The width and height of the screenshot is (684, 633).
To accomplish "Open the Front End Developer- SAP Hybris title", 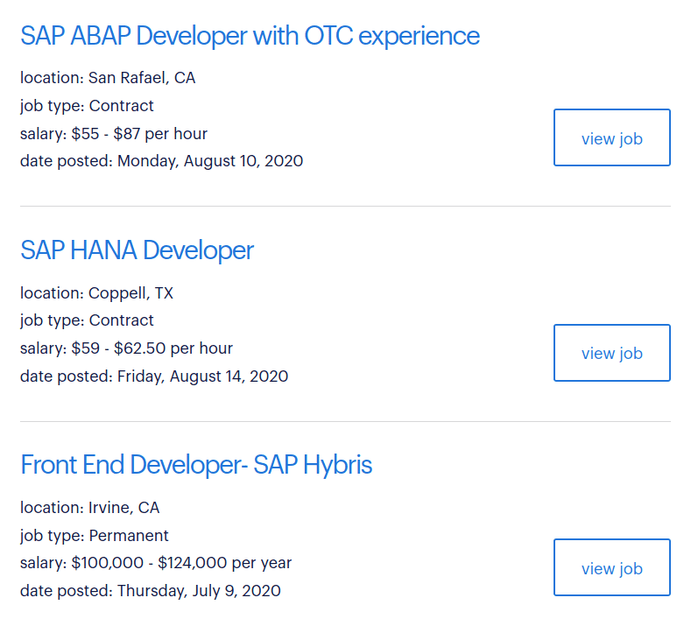I will tap(196, 465).
